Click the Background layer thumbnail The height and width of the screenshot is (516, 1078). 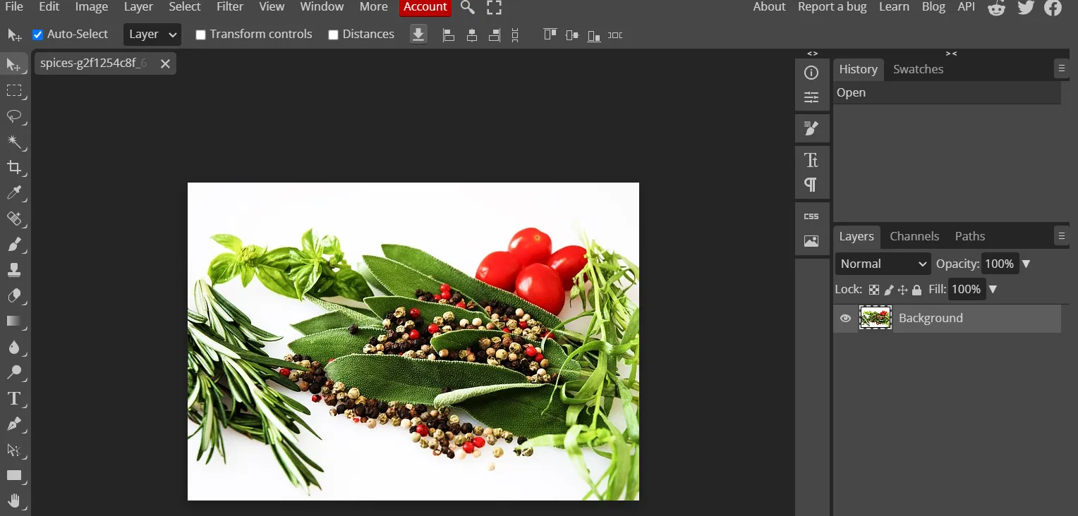pyautogui.click(x=875, y=319)
